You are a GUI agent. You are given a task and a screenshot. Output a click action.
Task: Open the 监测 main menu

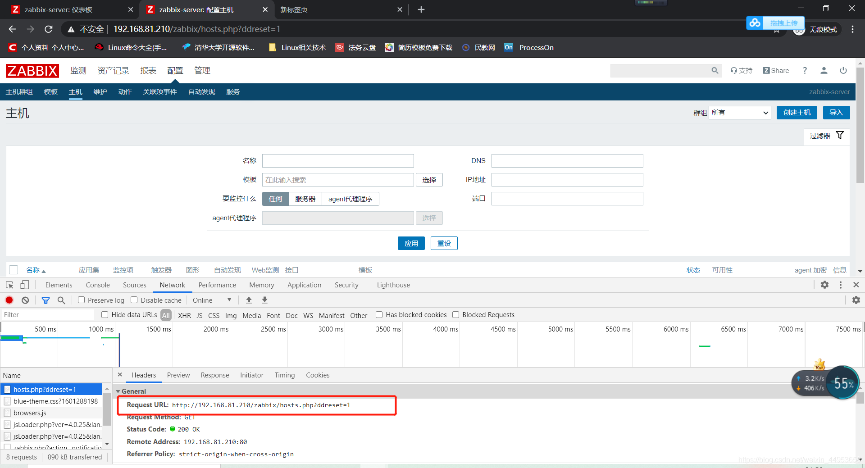78,71
